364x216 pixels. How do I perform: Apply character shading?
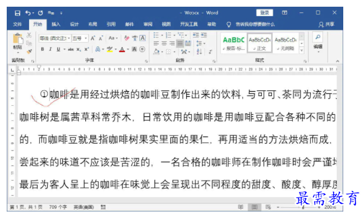[x=134, y=49]
